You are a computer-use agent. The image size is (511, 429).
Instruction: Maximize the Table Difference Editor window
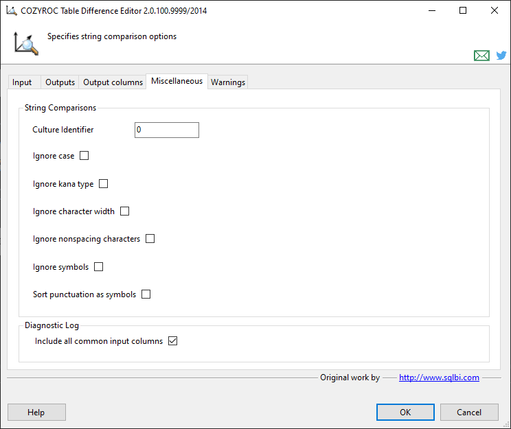click(x=463, y=11)
